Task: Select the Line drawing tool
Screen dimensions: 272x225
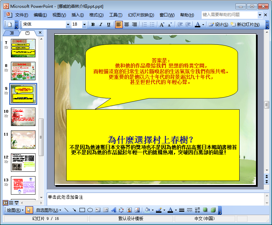Action: point(66,210)
